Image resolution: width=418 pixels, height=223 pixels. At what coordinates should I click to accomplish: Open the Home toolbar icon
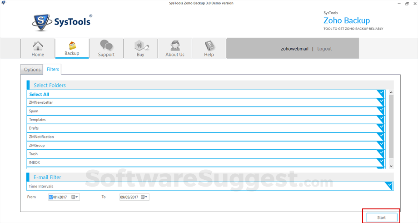(38, 46)
